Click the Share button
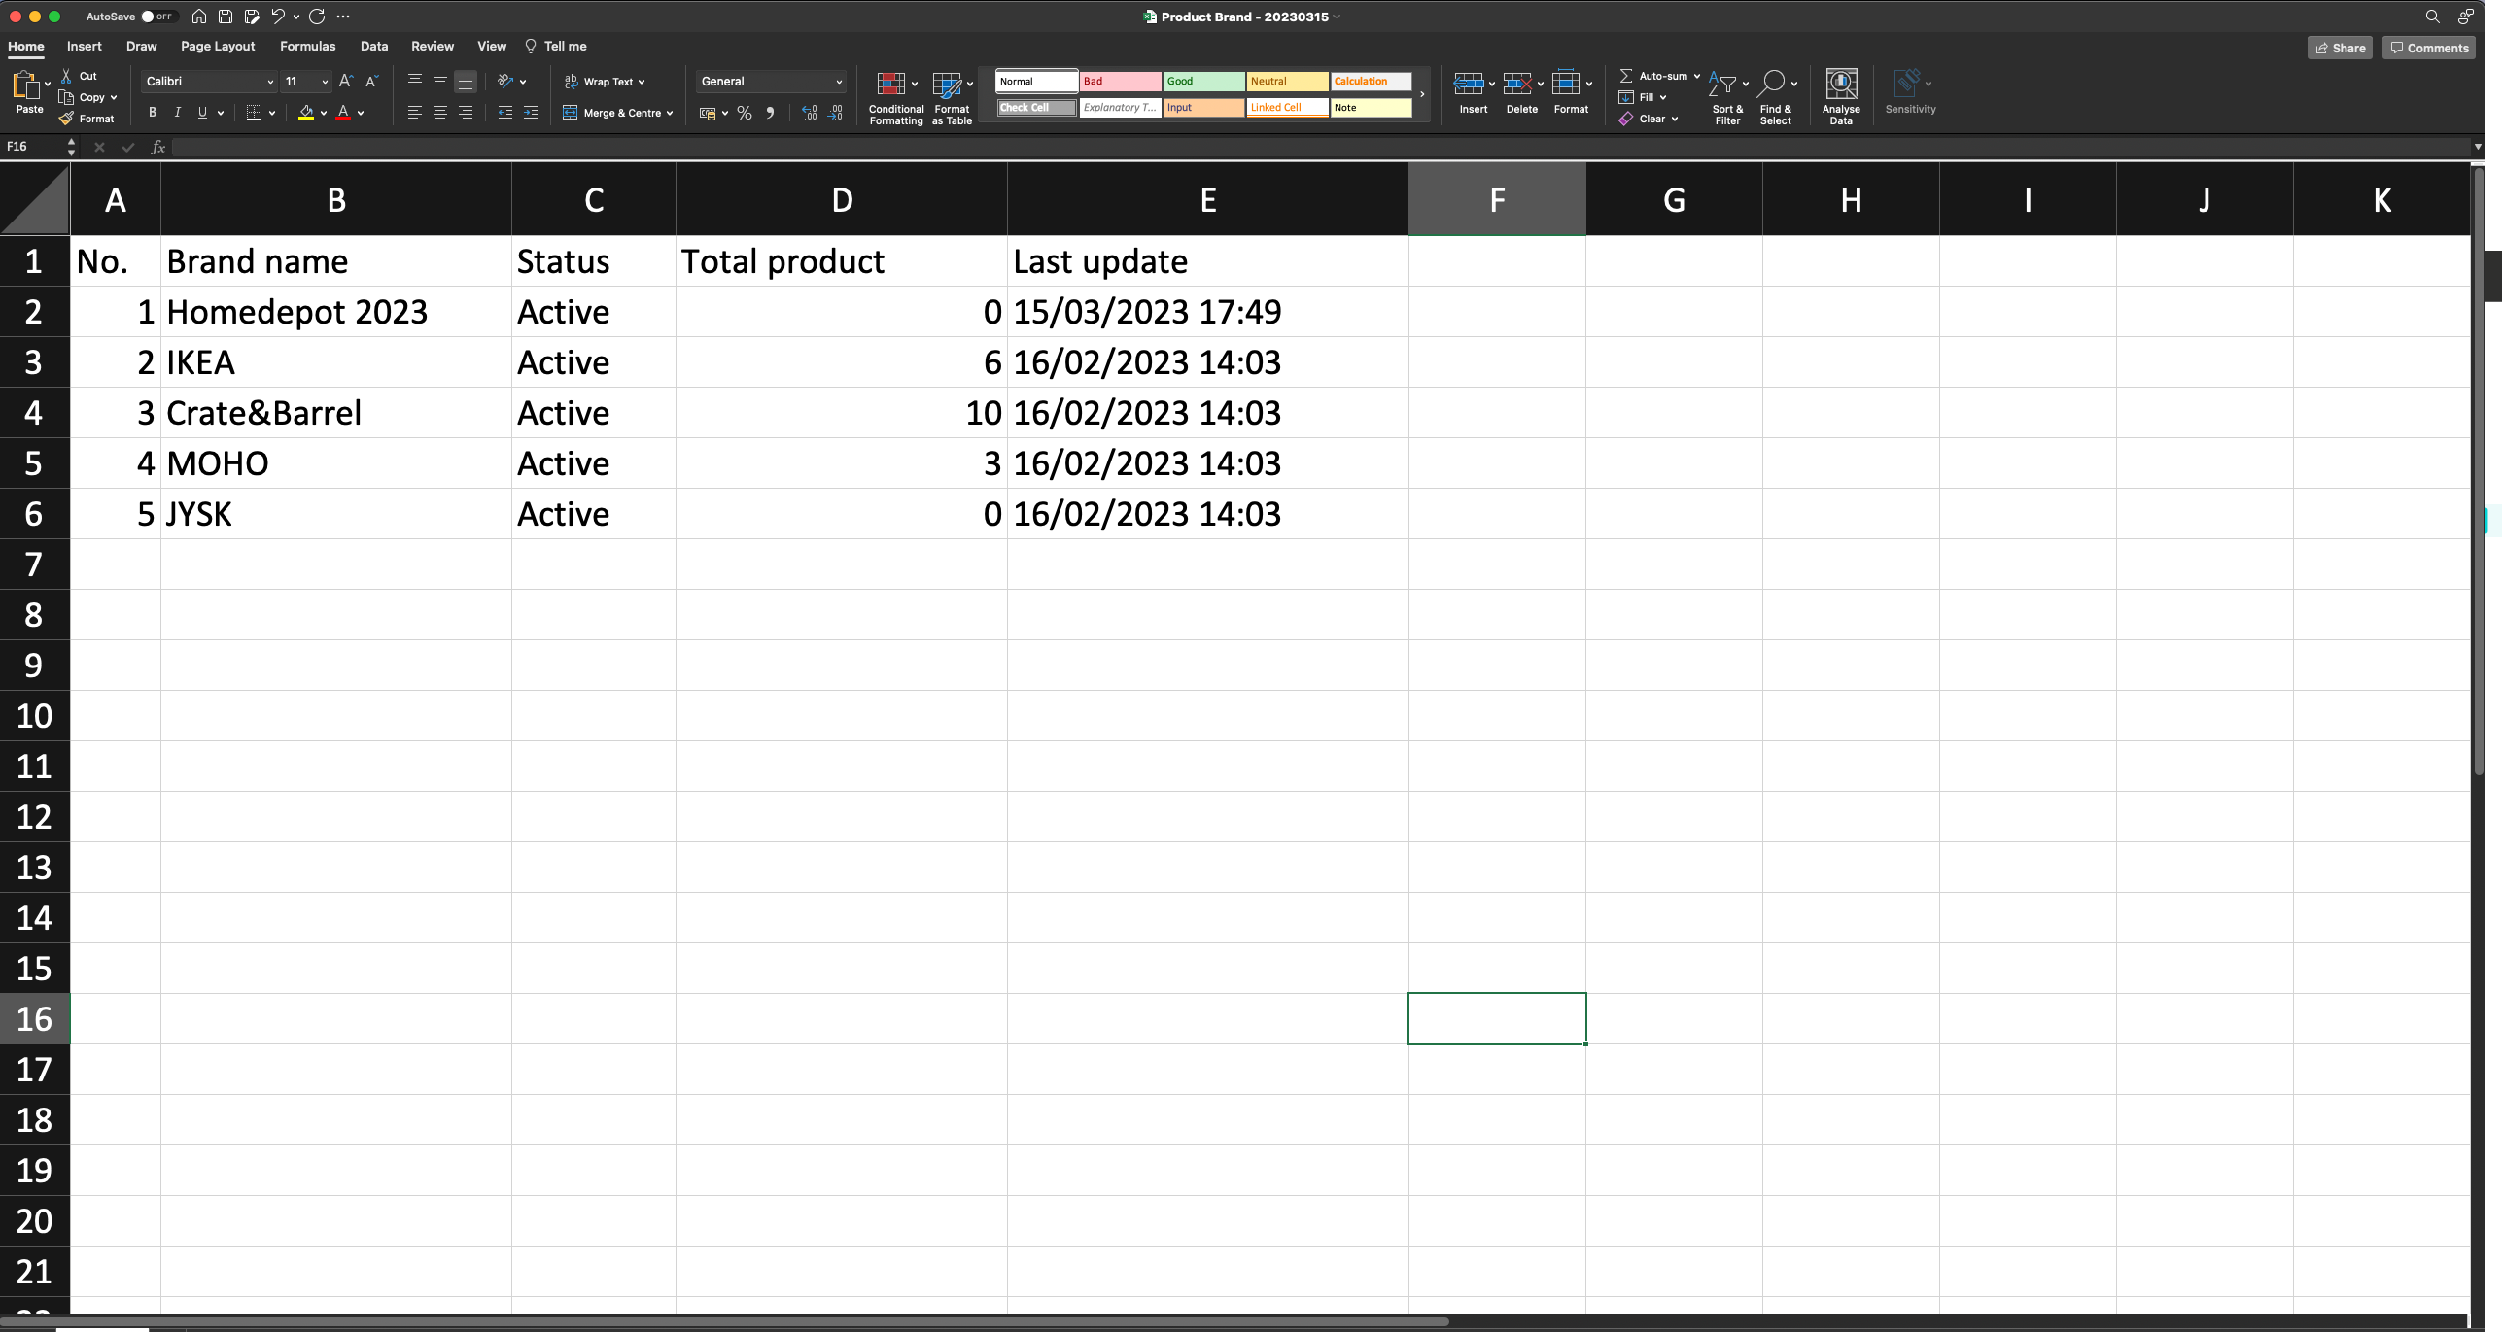The width and height of the screenshot is (2502, 1332). point(2339,48)
